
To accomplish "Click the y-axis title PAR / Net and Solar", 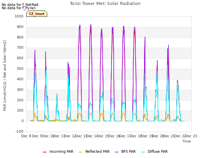I will pyautogui.click(x=5, y=75).
